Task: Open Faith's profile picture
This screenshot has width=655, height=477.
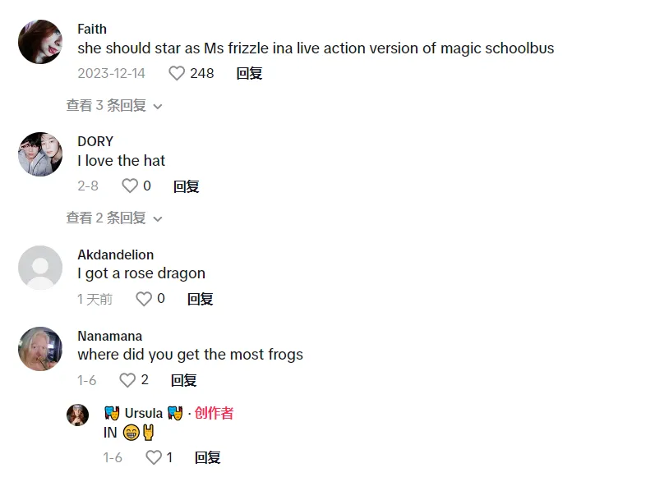Action: [x=40, y=42]
